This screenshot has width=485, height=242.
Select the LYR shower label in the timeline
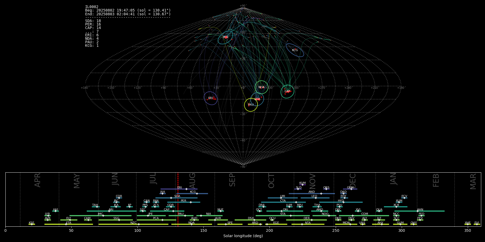[47, 214]
